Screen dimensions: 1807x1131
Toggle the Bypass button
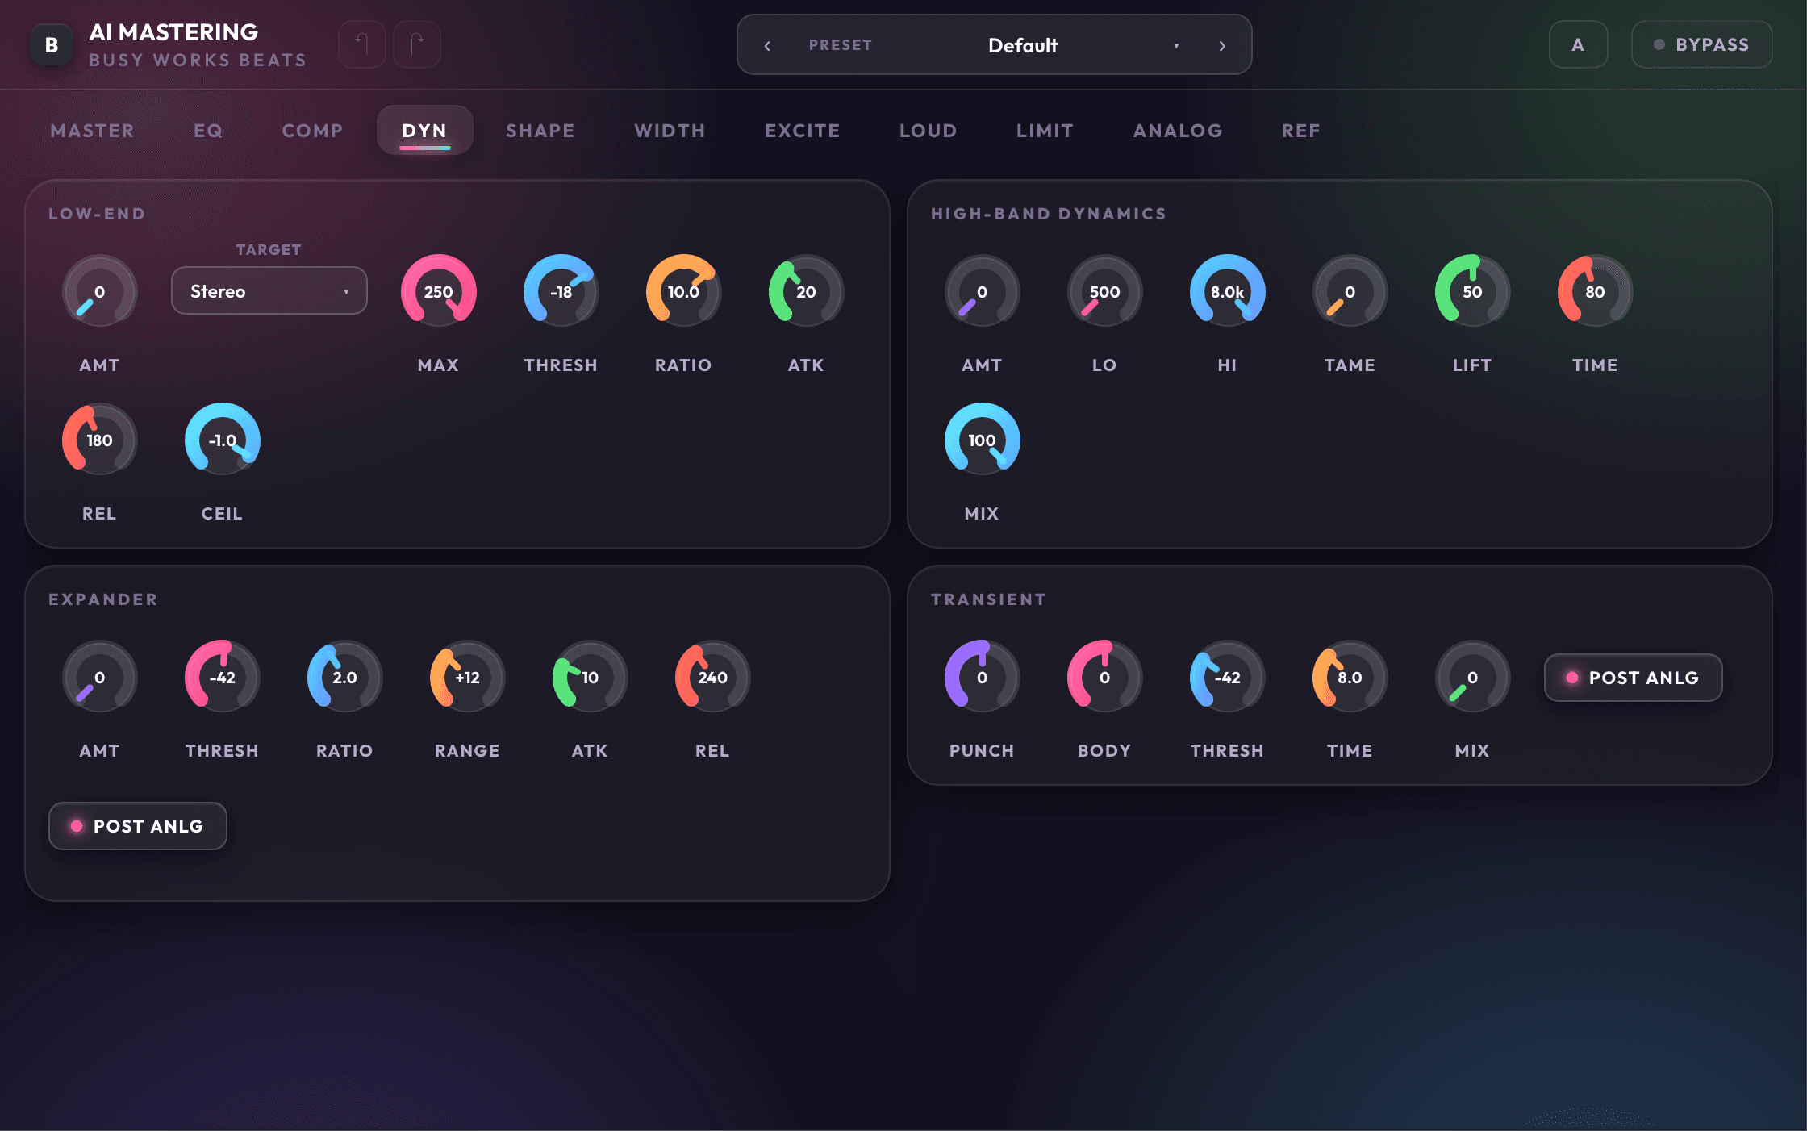tap(1702, 44)
